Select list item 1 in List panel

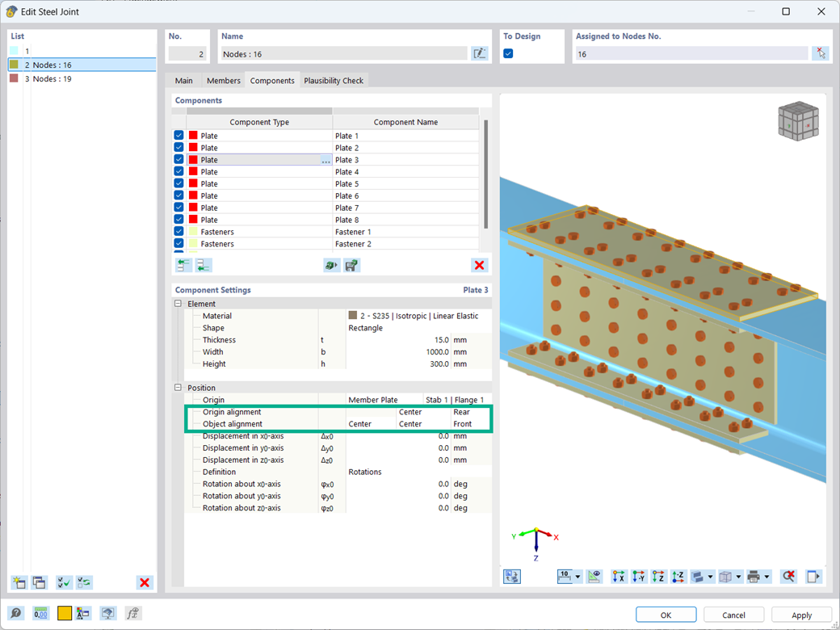tap(83, 51)
